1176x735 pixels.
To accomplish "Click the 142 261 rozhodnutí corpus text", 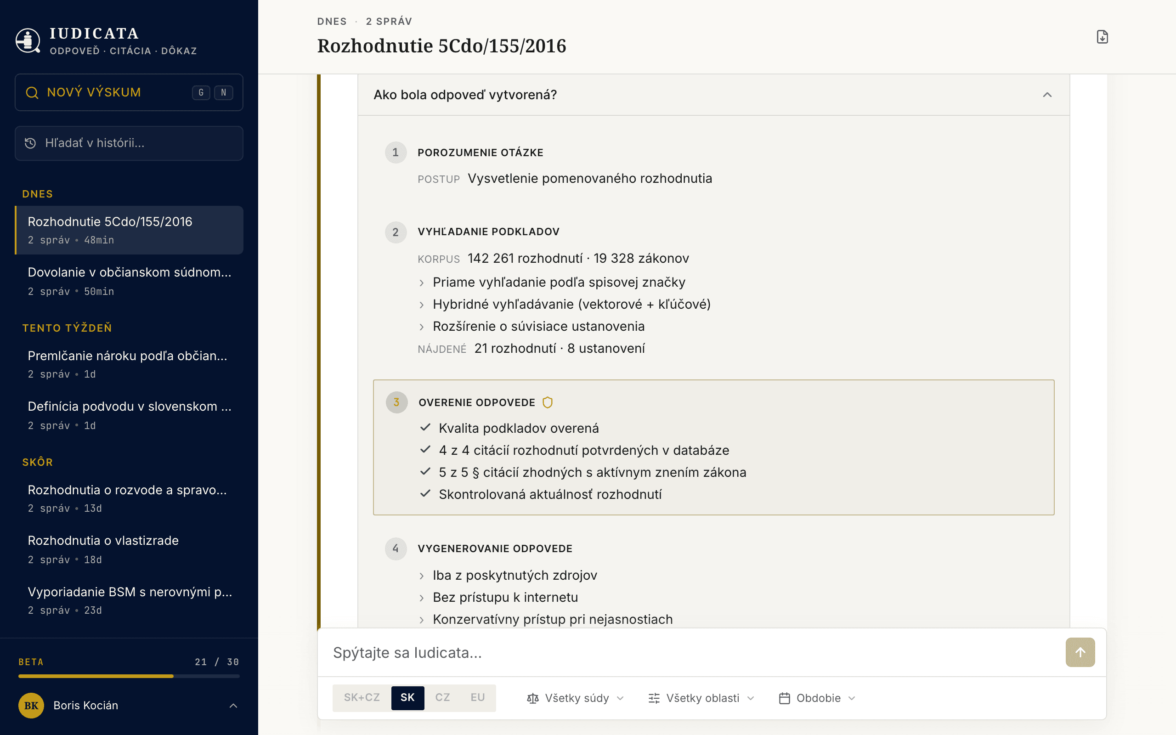I will tap(578, 258).
